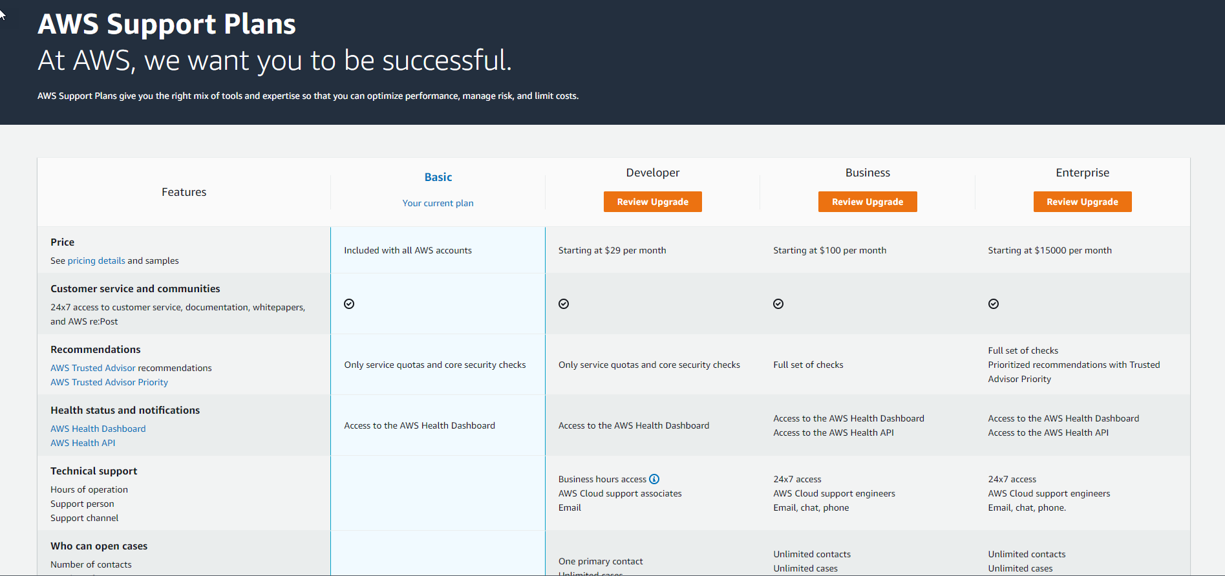The image size is (1225, 576).
Task: Click the checkmark icon in the Developer column
Action: 564,304
